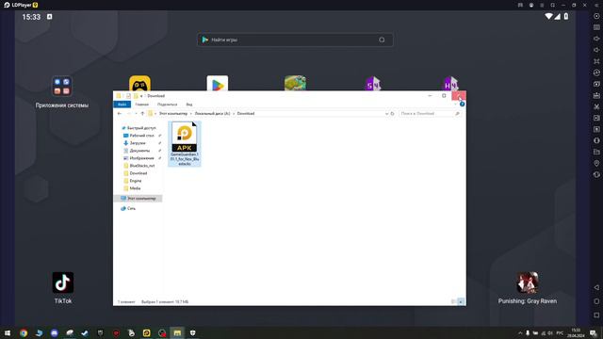The image size is (603, 339).
Task: Open the Файл ribbon tab
Action: coord(122,105)
